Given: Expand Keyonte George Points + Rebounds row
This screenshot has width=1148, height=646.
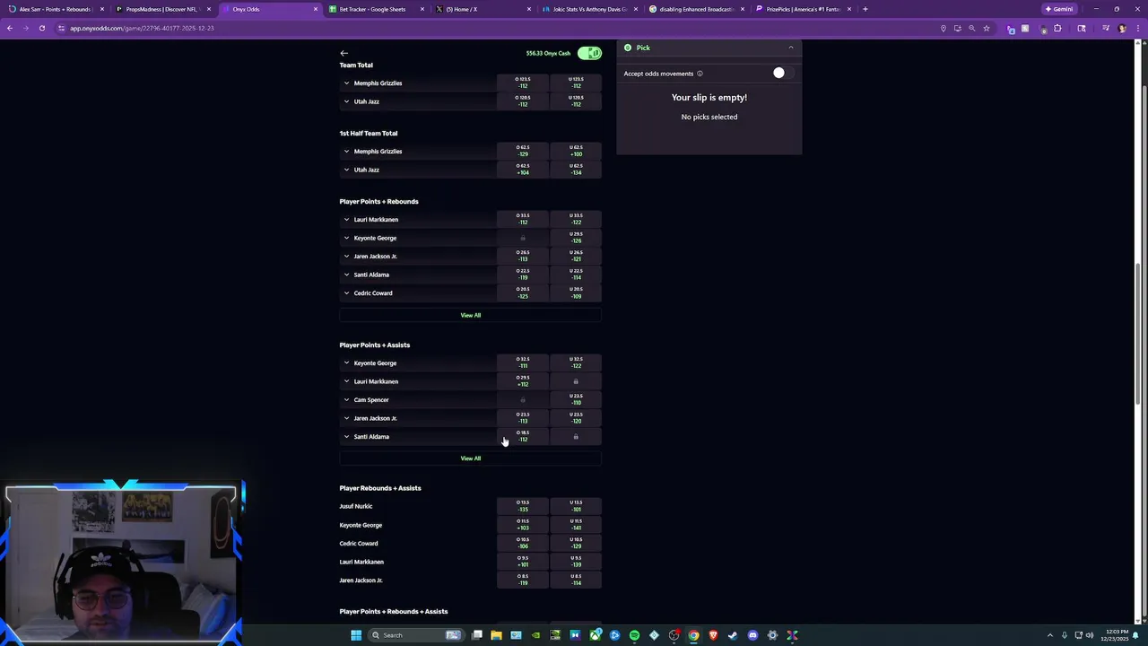Looking at the screenshot, I should click(346, 238).
